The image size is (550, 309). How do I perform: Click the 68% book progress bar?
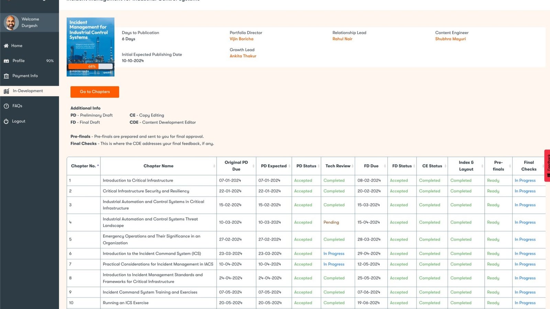(90, 66)
